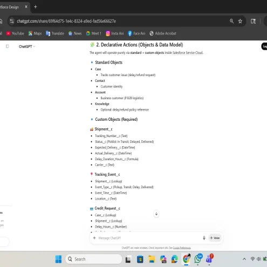
Task: Click the Credit_Request__c heading
Action: click(107, 208)
